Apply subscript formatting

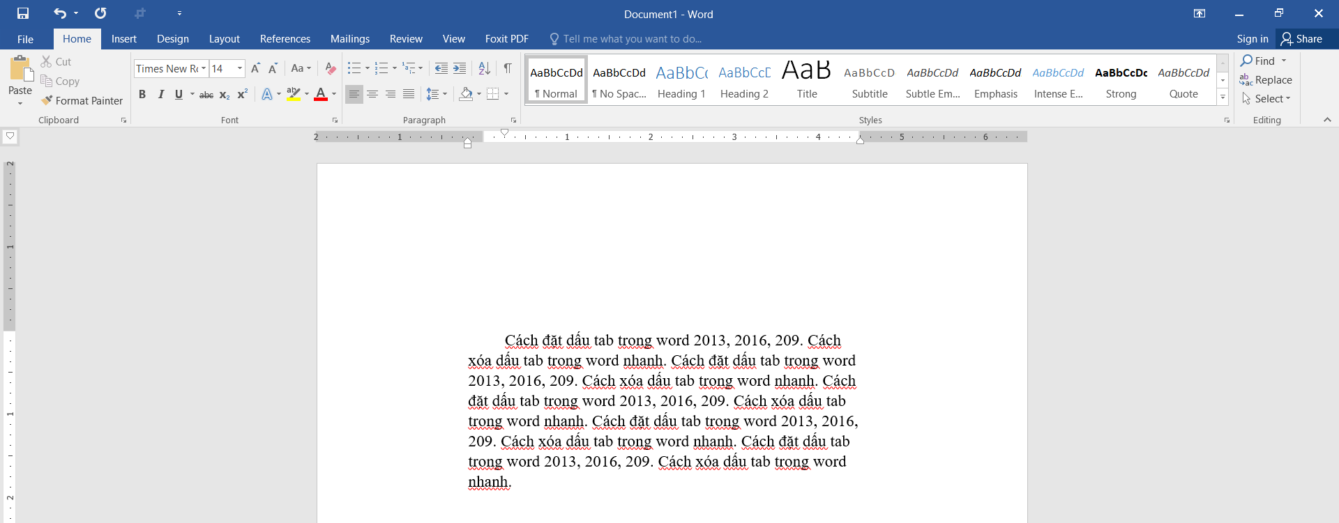pyautogui.click(x=225, y=95)
